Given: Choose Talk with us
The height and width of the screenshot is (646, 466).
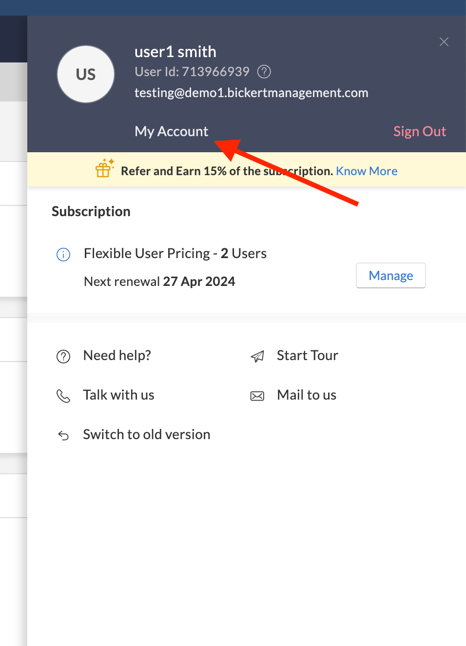Looking at the screenshot, I should pyautogui.click(x=118, y=395).
